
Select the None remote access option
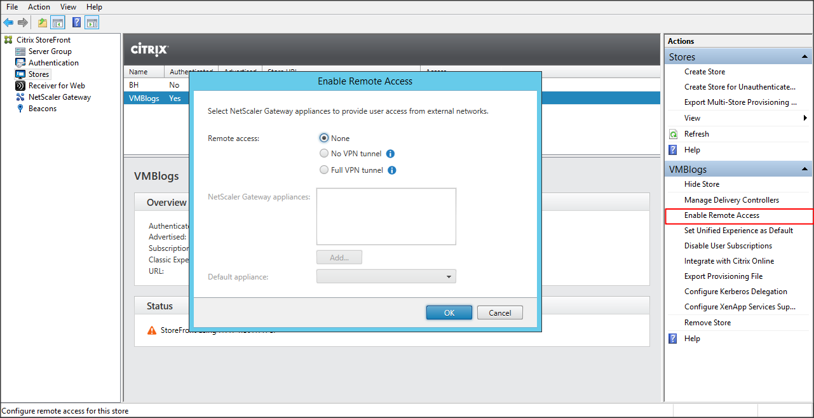pyautogui.click(x=324, y=138)
